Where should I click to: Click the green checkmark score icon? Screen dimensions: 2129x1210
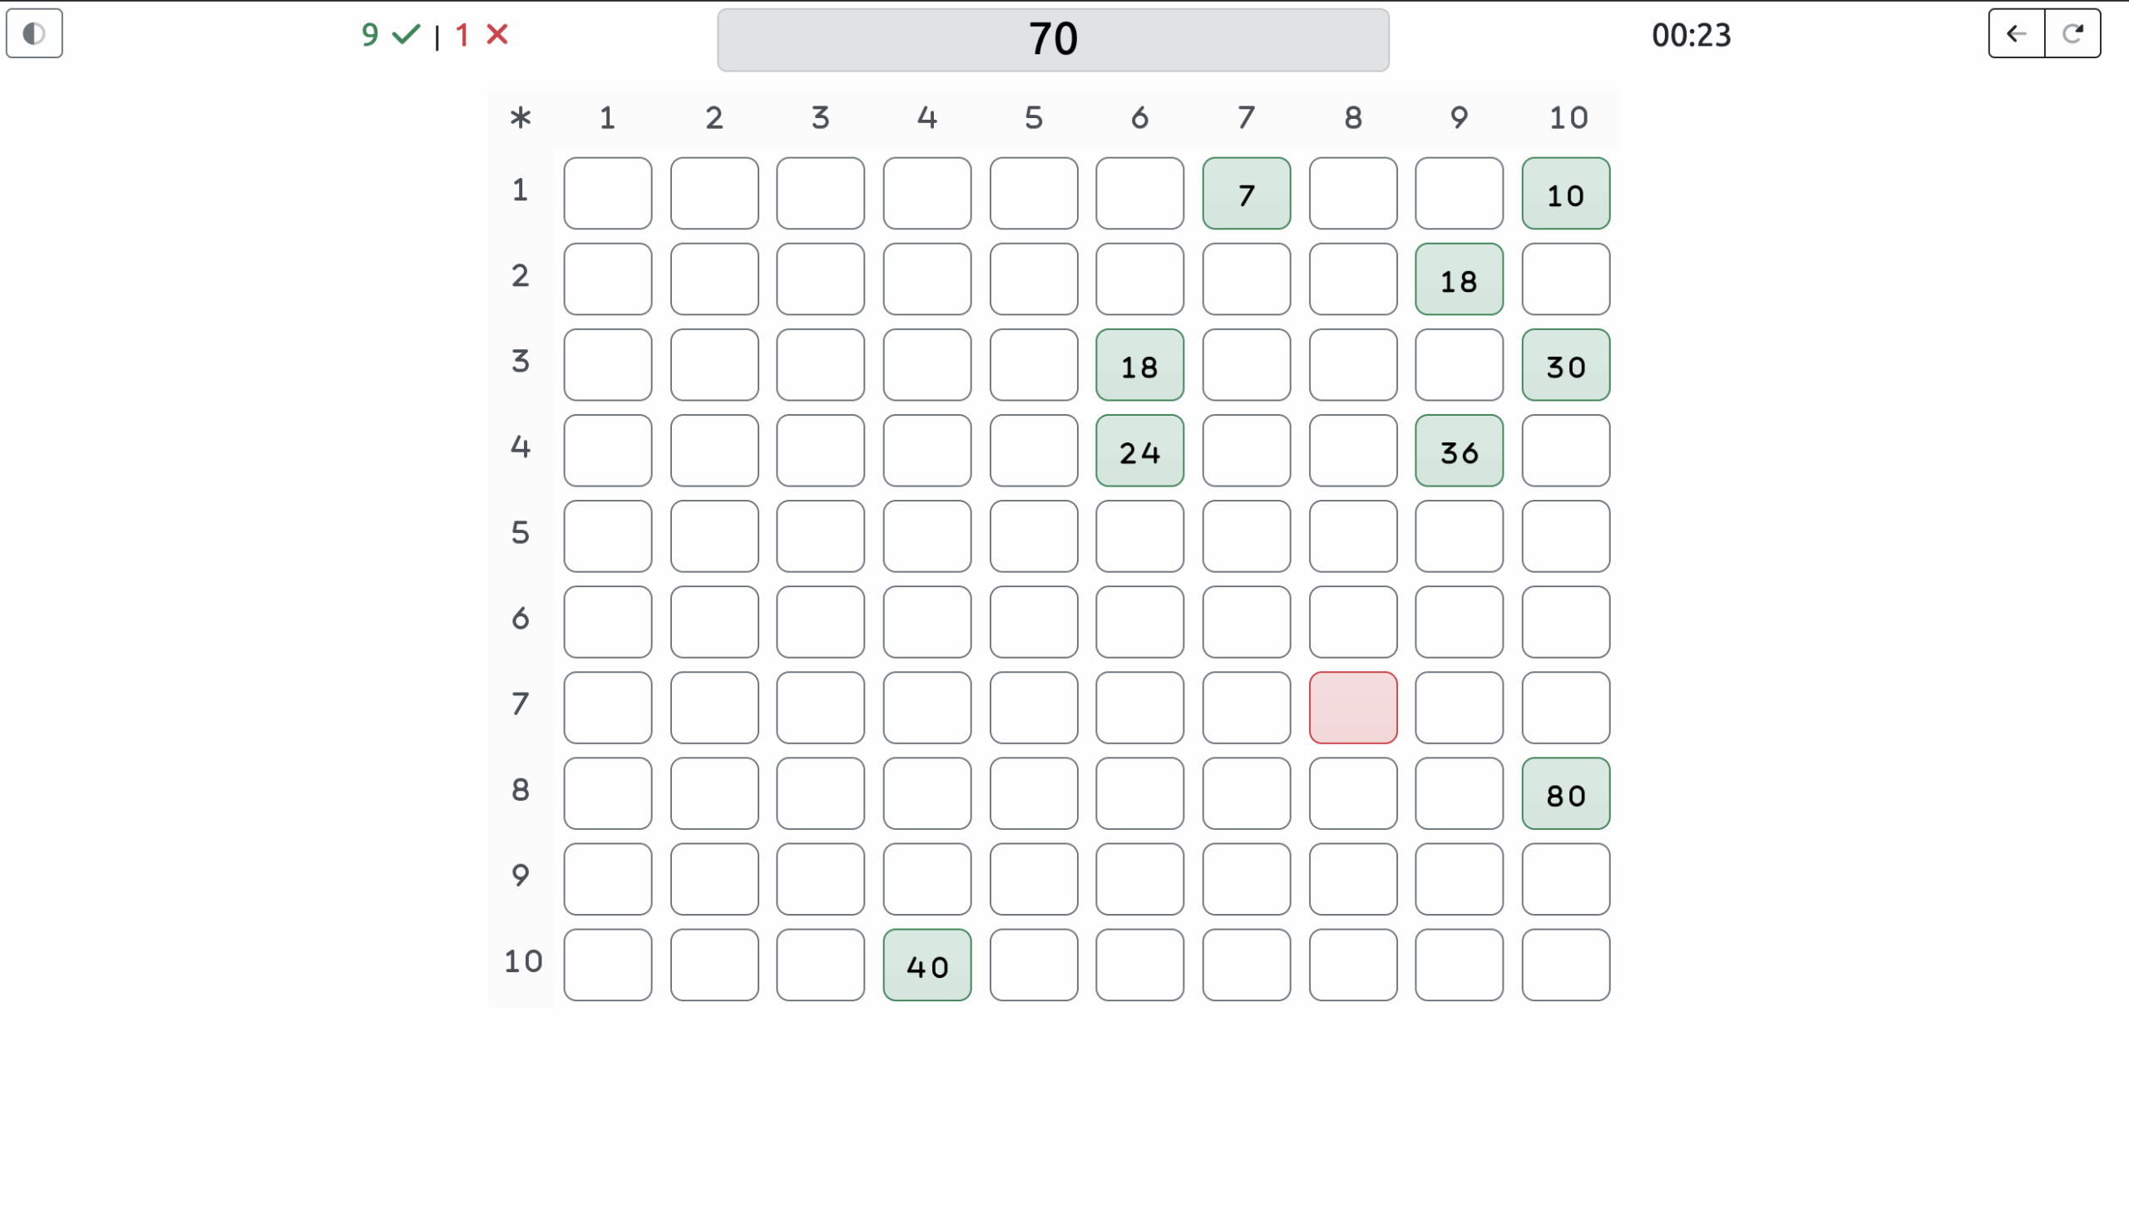[x=406, y=35]
